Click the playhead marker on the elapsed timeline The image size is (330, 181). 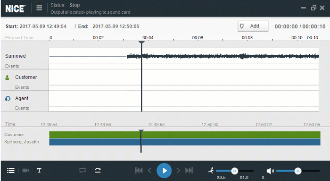141,43
